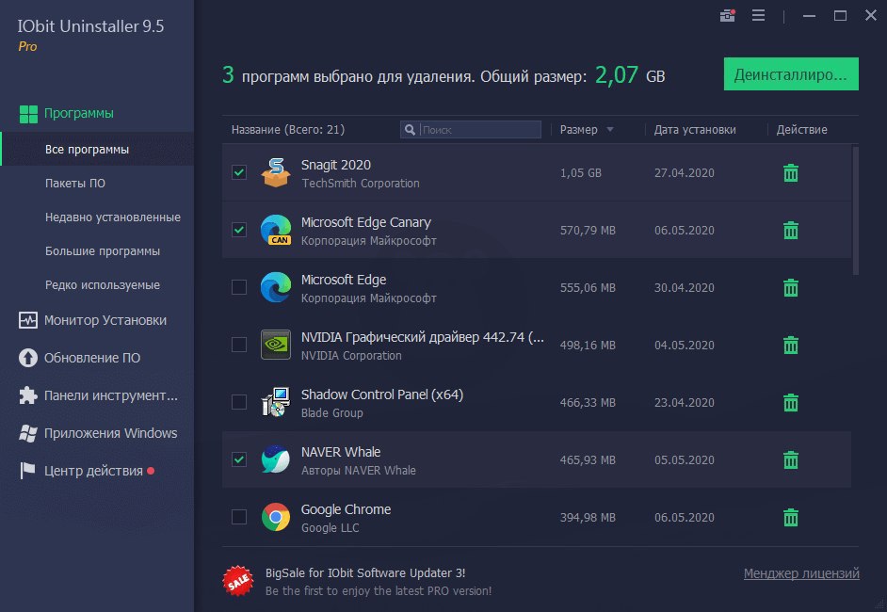This screenshot has height=612, width=887.
Task: Open the toolbox icon in title bar
Action: pos(727,15)
